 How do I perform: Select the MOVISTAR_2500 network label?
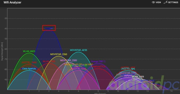pos(68,60)
